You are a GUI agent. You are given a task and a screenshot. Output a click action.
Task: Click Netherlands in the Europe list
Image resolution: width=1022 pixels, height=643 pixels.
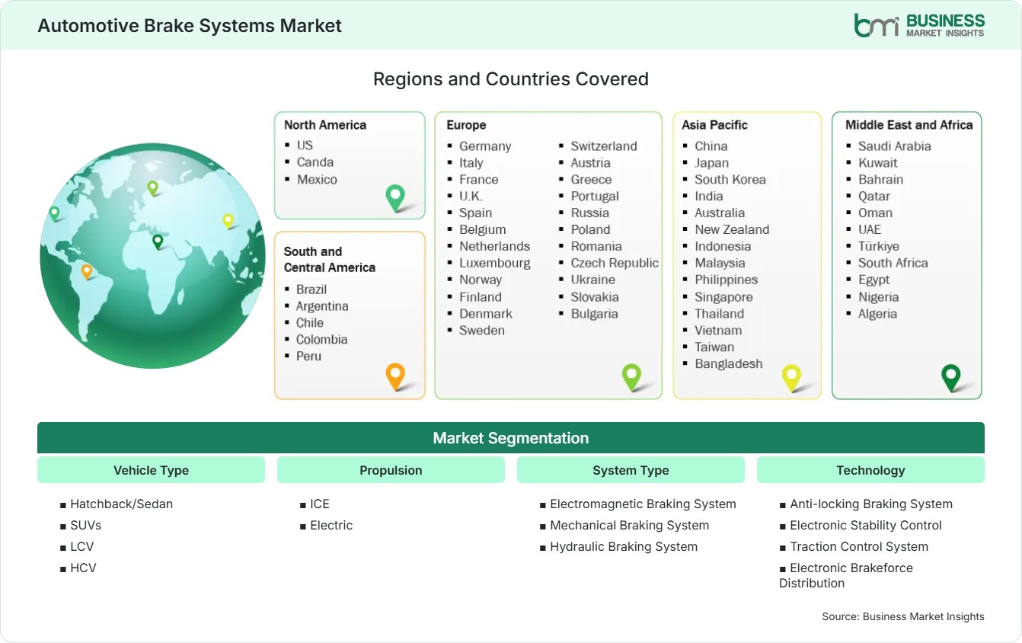click(494, 246)
